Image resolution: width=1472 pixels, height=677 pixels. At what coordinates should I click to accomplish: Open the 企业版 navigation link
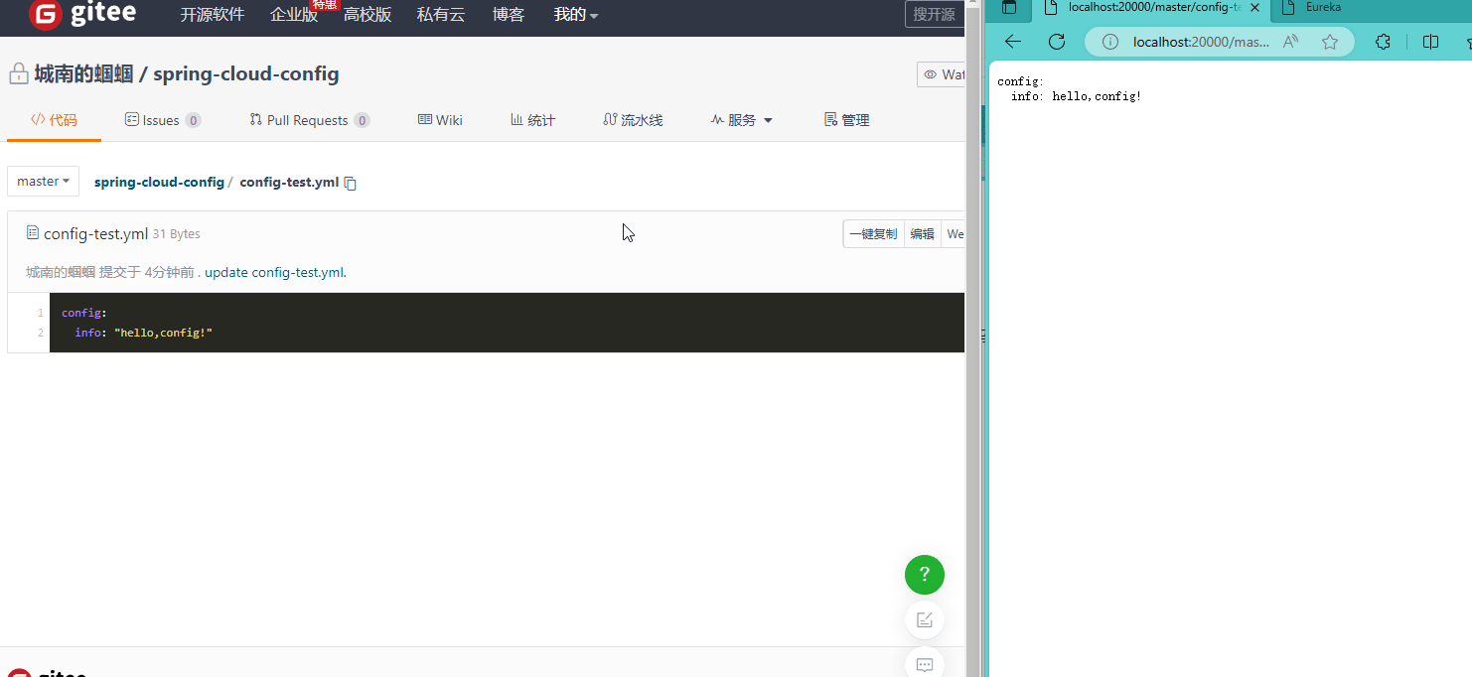[294, 15]
